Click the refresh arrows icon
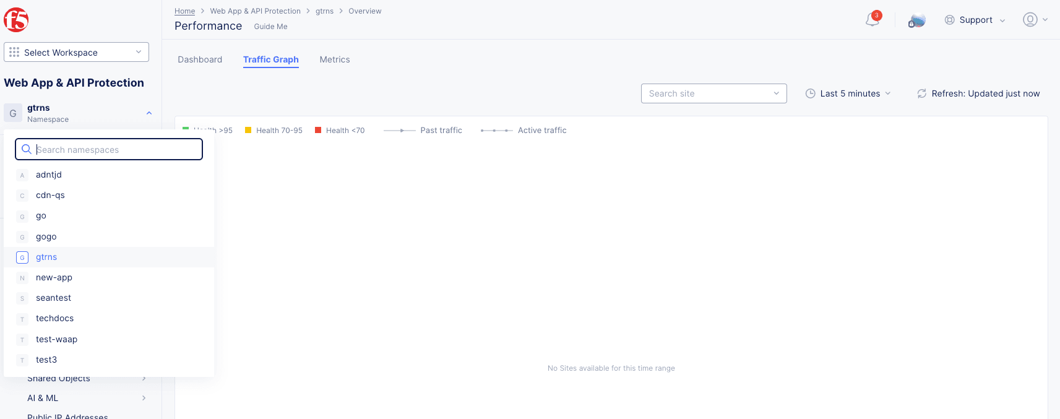Image resolution: width=1060 pixels, height=419 pixels. (921, 93)
